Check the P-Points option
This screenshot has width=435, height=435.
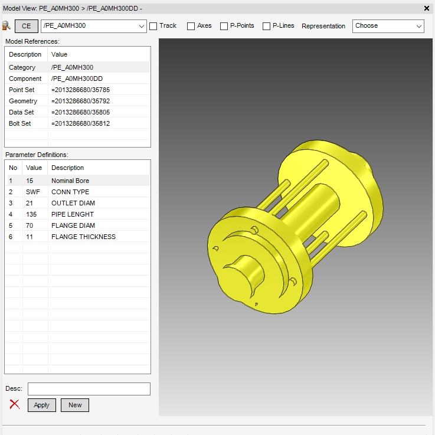point(224,26)
